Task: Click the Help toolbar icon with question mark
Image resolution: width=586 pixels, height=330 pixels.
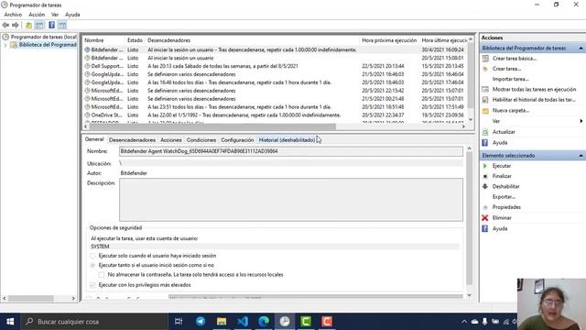Action: (51, 25)
